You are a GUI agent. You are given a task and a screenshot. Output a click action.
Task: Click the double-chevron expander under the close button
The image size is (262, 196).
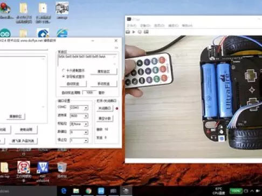[116, 48]
